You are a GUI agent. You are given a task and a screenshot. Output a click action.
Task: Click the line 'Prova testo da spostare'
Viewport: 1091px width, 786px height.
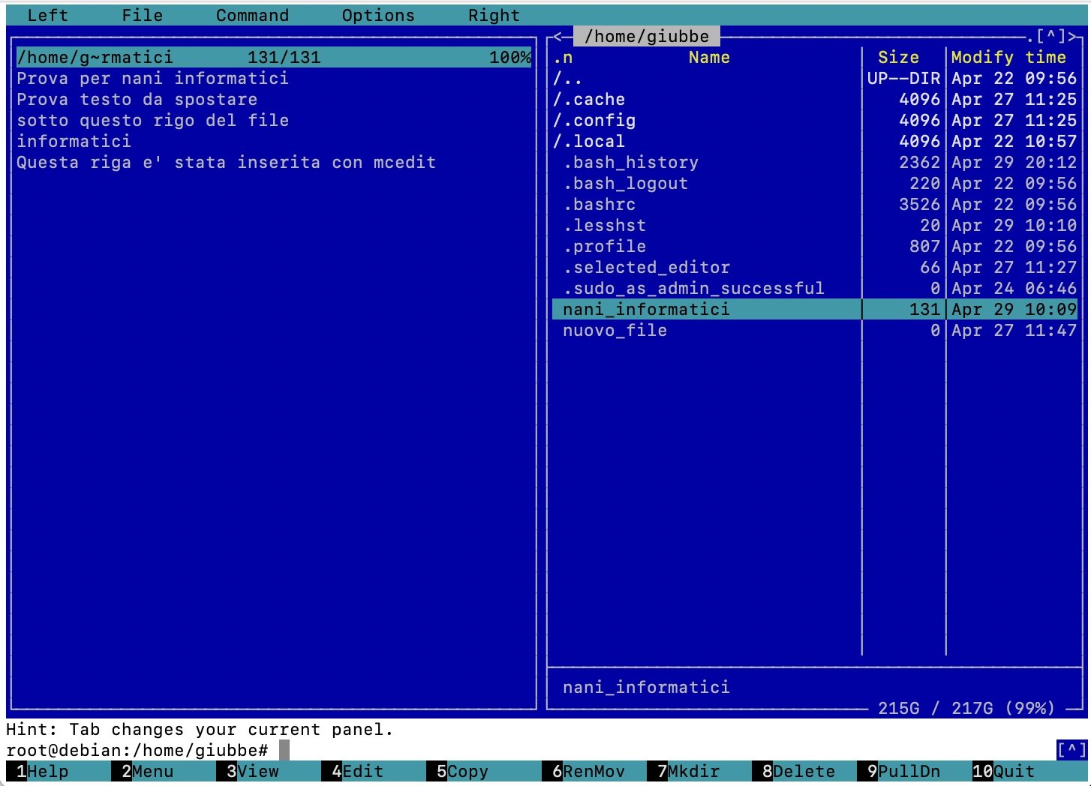pos(137,99)
